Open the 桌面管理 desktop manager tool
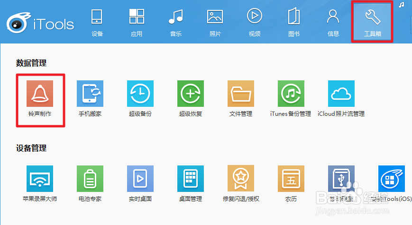This screenshot has height=225, width=412. coord(191,179)
